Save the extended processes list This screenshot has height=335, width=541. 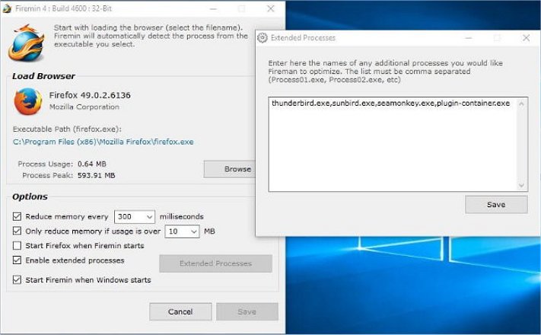pyautogui.click(x=496, y=205)
